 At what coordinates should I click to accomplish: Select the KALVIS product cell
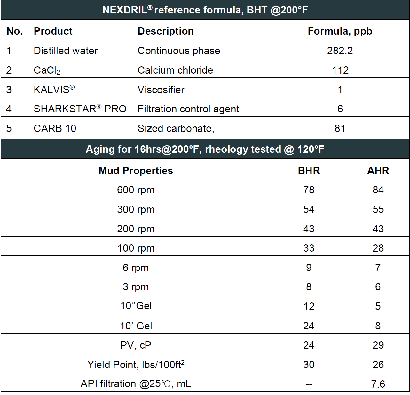tap(54, 89)
